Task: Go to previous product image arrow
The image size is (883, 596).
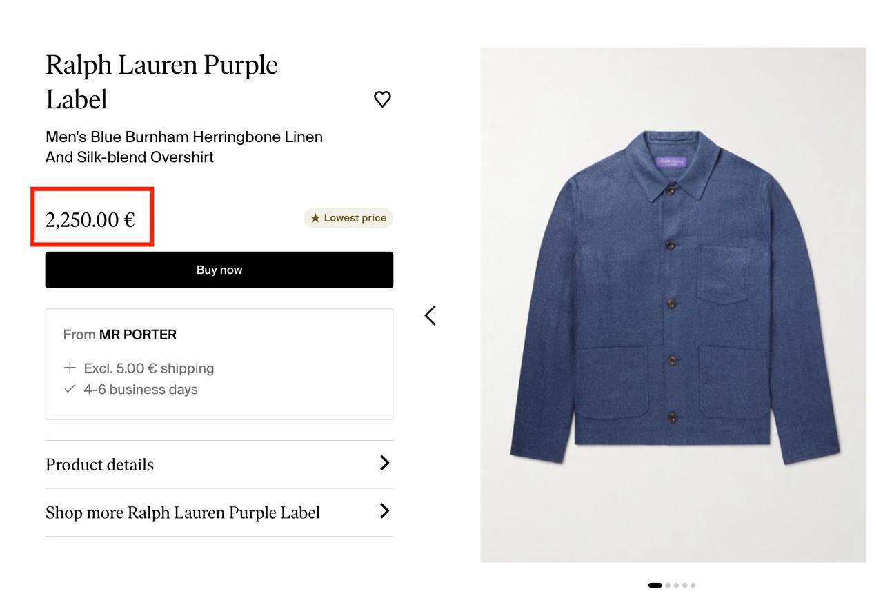Action: coord(430,316)
